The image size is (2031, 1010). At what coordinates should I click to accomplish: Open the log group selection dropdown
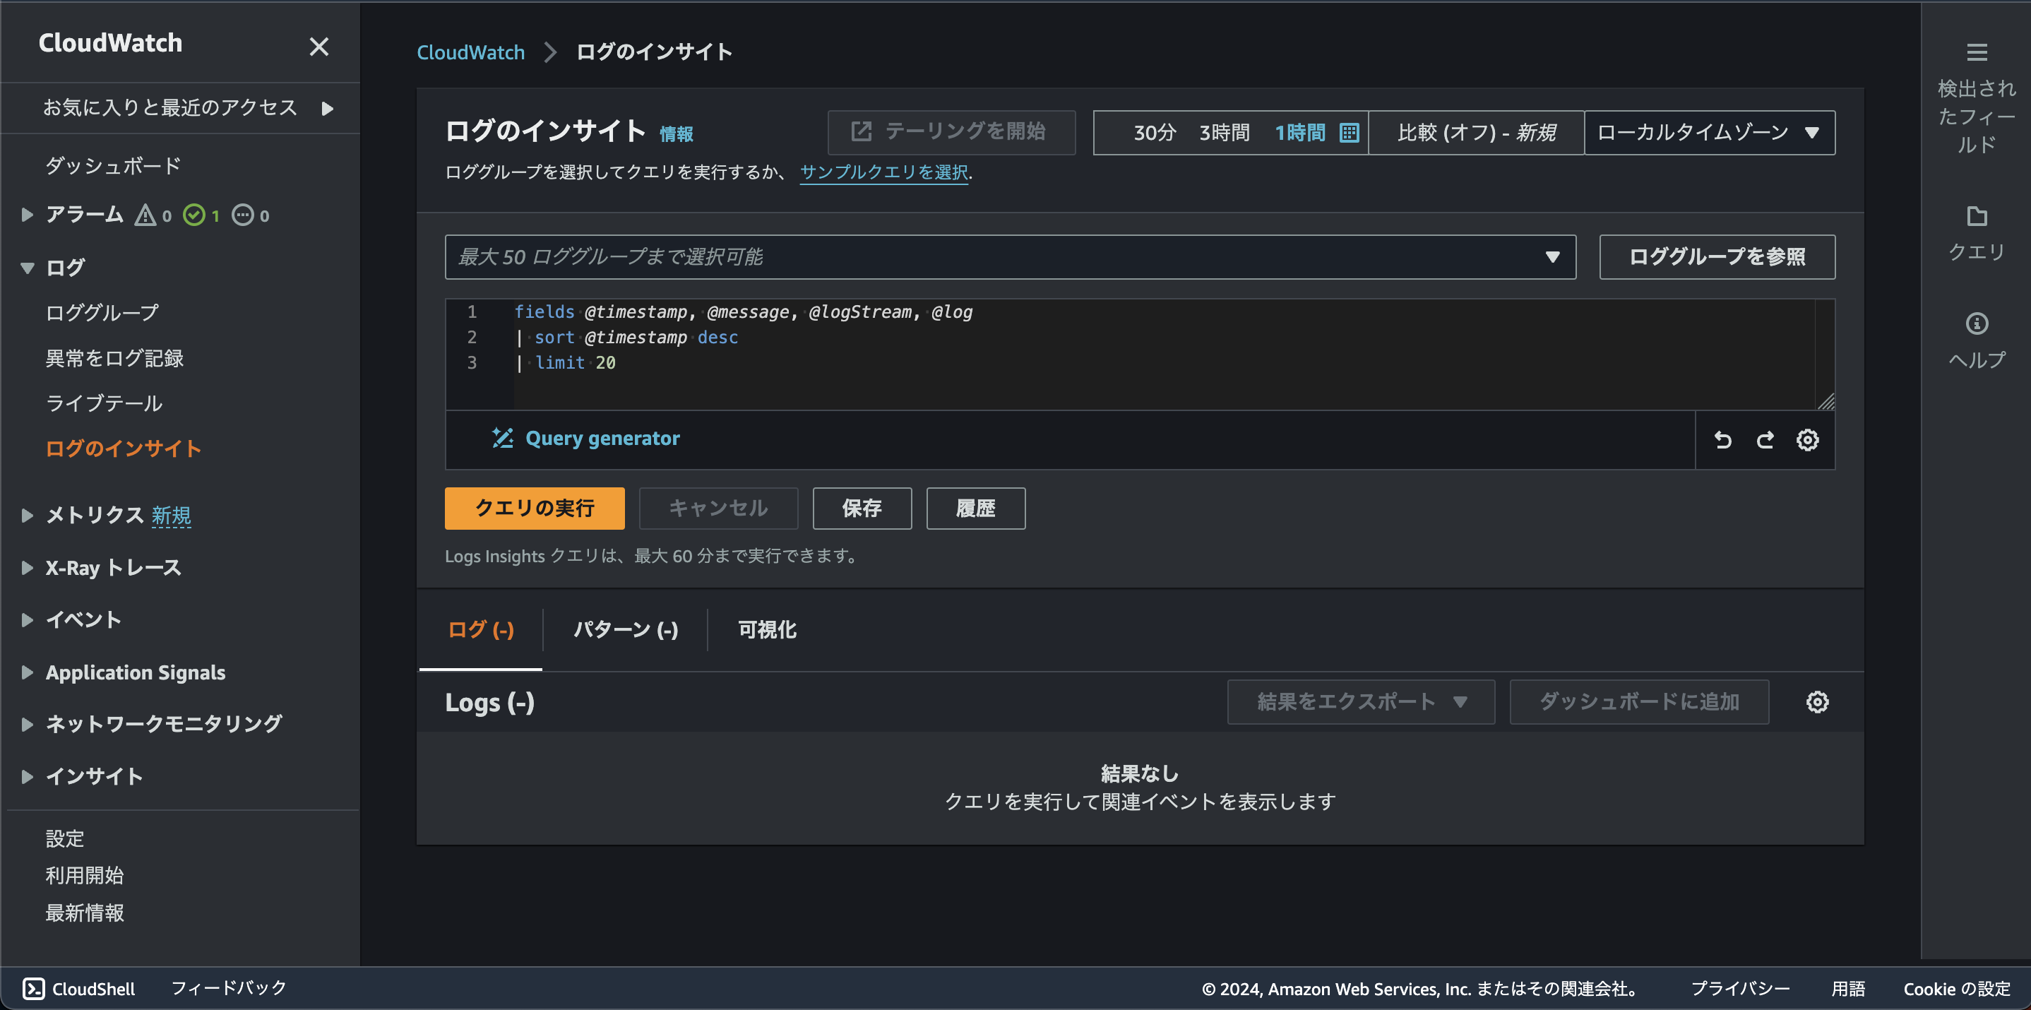[x=1010, y=257]
